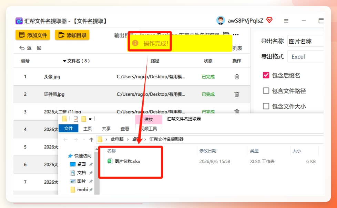Click the 状态 column header
Image resolution: width=337 pixels, height=208 pixels.
[208, 61]
